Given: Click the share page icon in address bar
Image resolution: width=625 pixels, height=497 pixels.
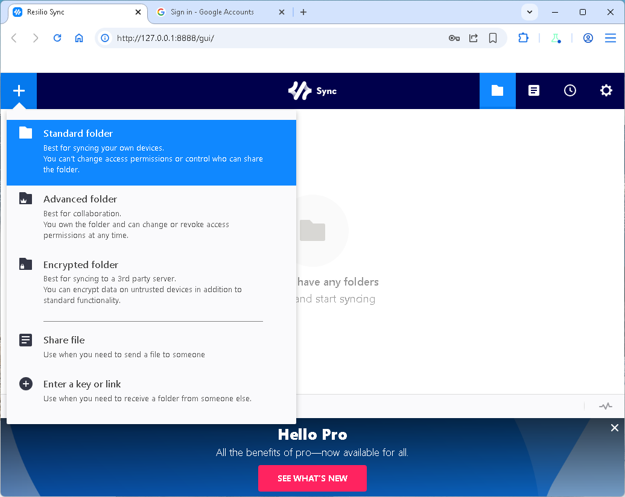Looking at the screenshot, I should point(474,38).
